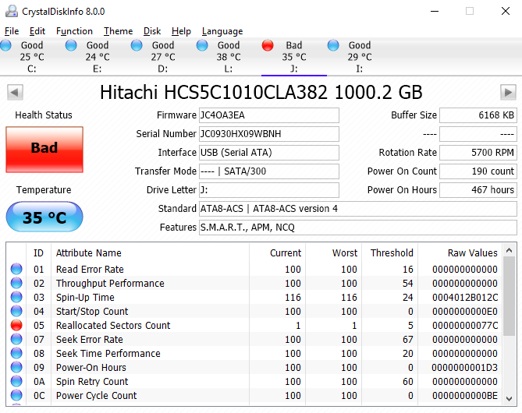The image size is (522, 413).
Task: Click the Interface field USB (Serial ATA)
Action: (269, 152)
